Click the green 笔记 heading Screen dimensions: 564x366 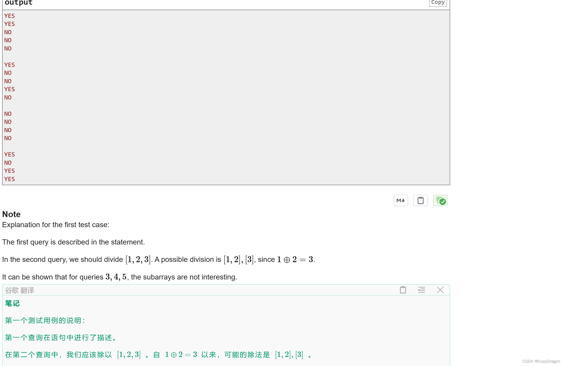12,303
